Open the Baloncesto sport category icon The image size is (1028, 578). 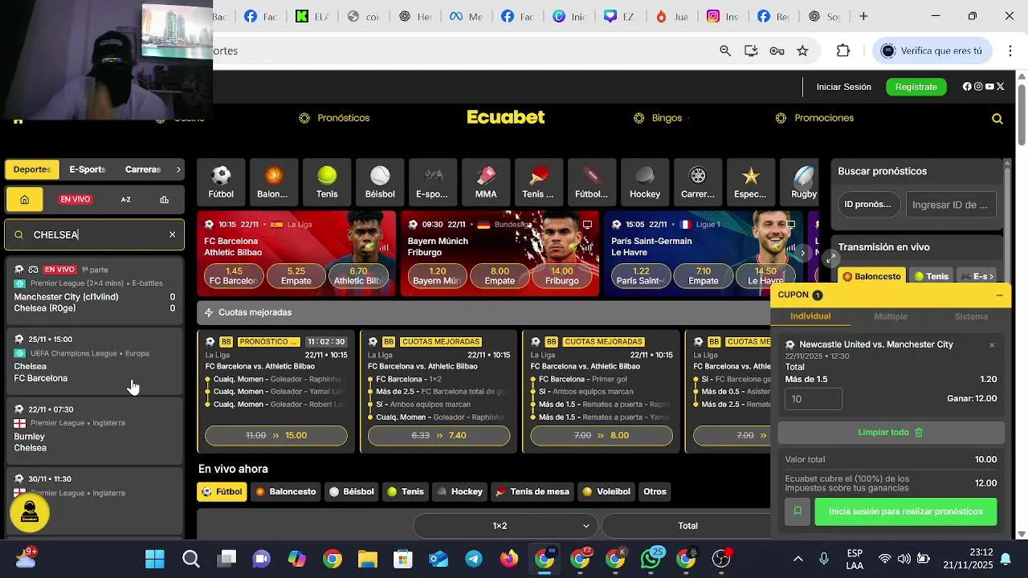[x=273, y=181]
